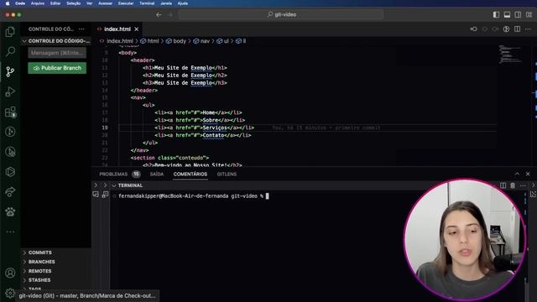Open the Seleção menu
537x302 pixels.
pos(73,3)
